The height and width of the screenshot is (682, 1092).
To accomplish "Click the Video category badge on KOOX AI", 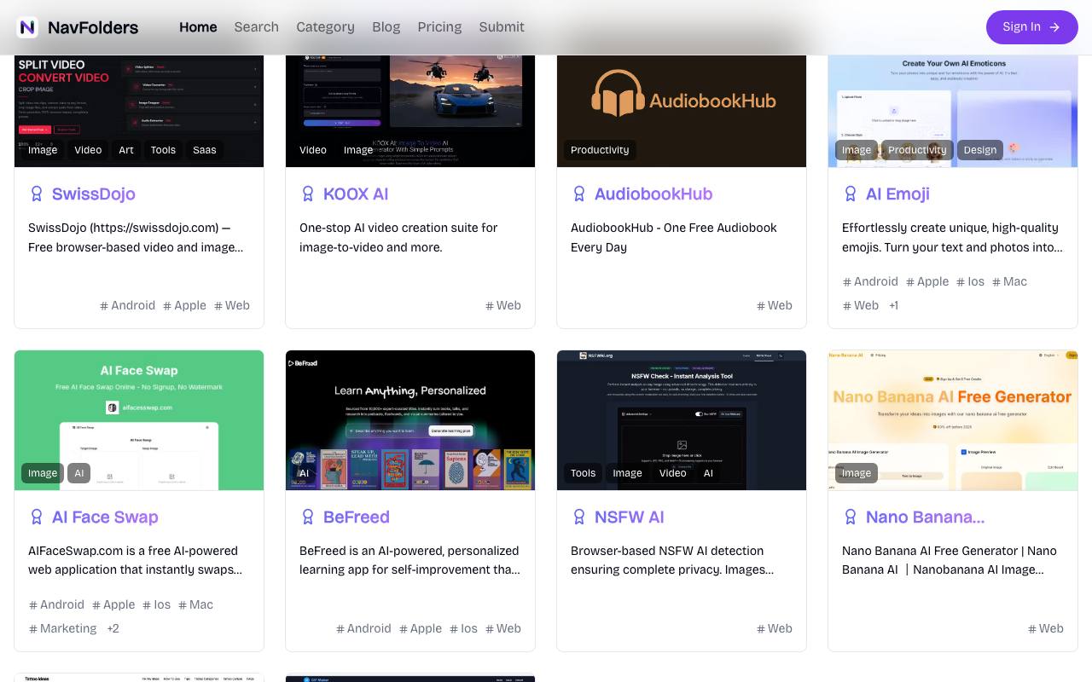I will coord(313,150).
